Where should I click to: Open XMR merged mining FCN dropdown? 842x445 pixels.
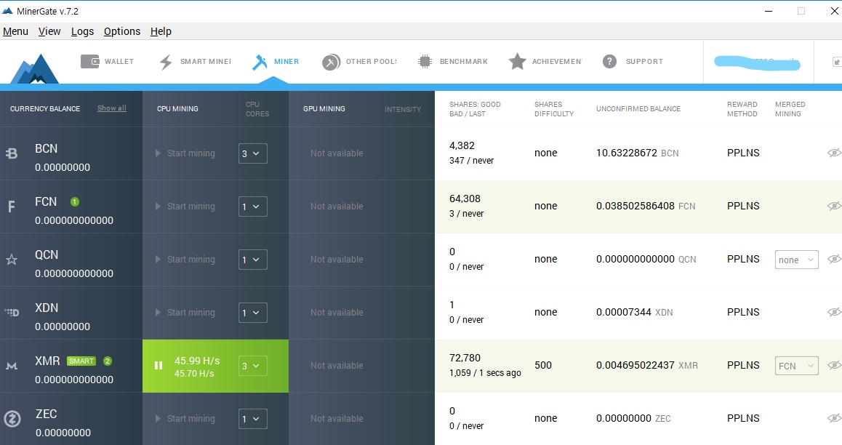pyautogui.click(x=797, y=366)
